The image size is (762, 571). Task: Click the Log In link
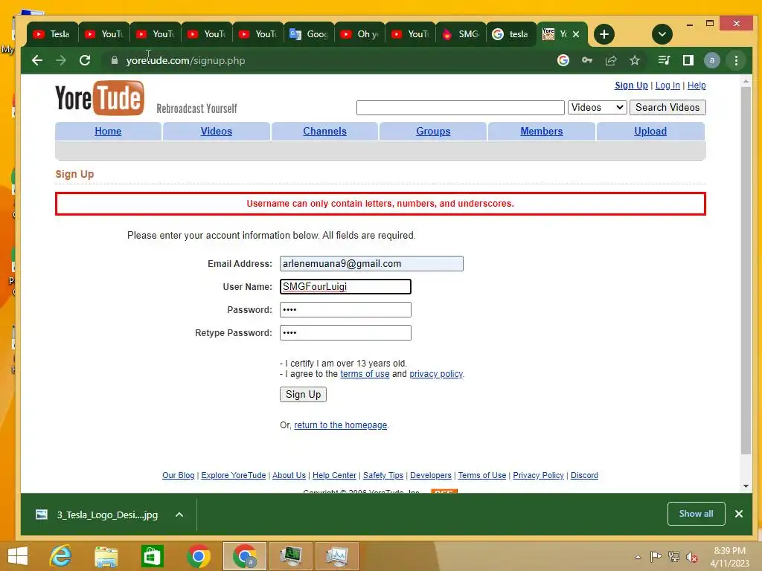point(667,86)
